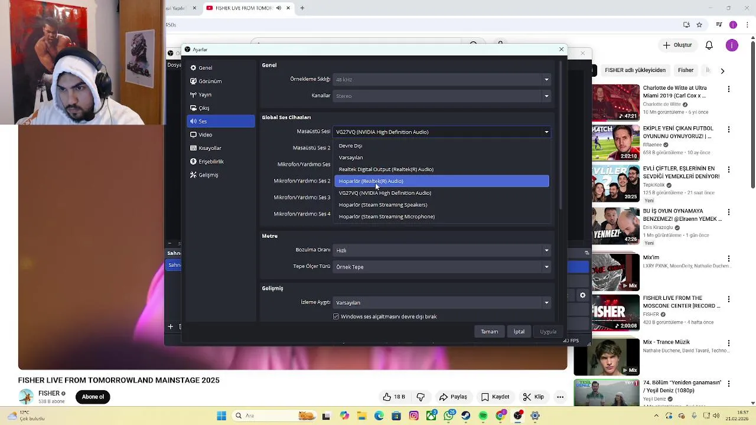Open Chrome profile avatar in toolbar

(733, 25)
